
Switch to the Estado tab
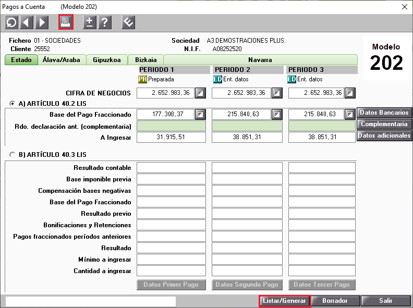[x=21, y=60]
